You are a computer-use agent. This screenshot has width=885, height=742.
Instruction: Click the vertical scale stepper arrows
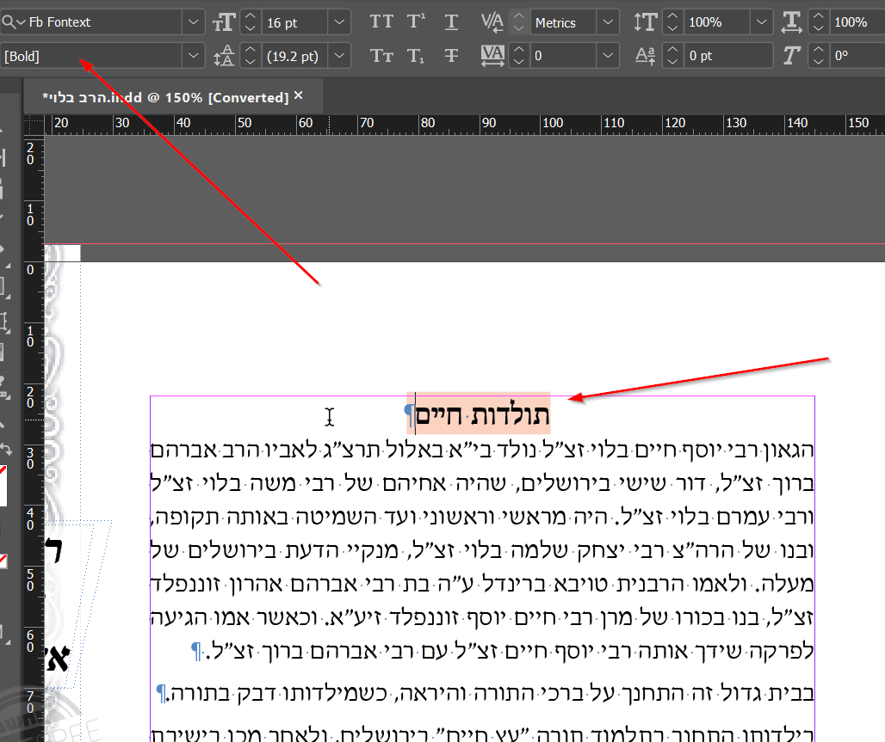point(672,22)
